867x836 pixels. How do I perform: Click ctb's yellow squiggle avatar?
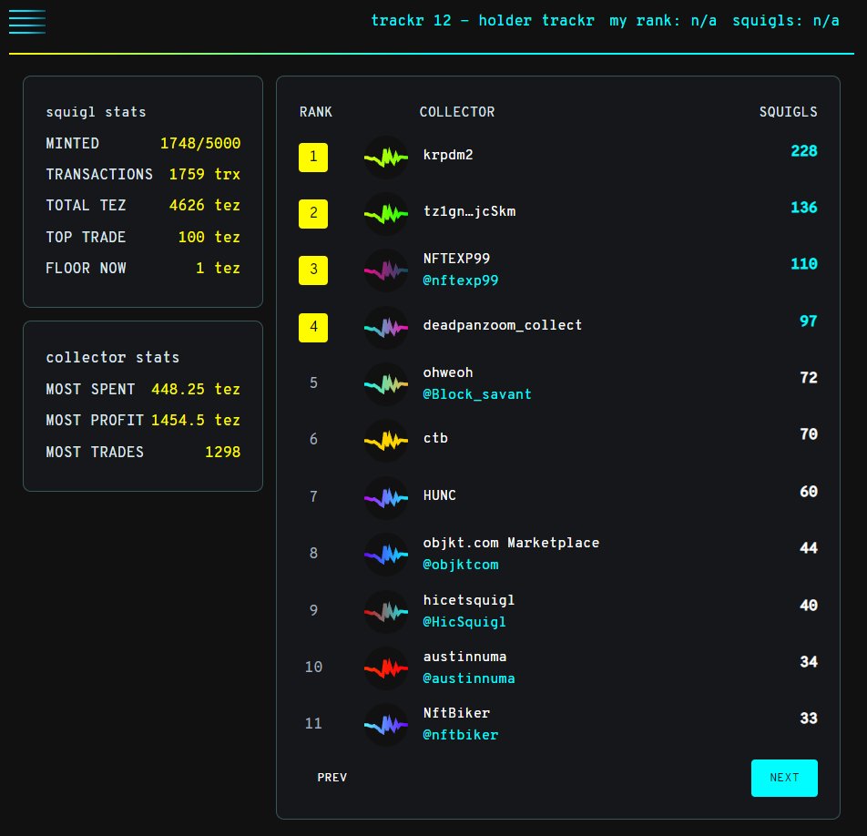coord(386,441)
